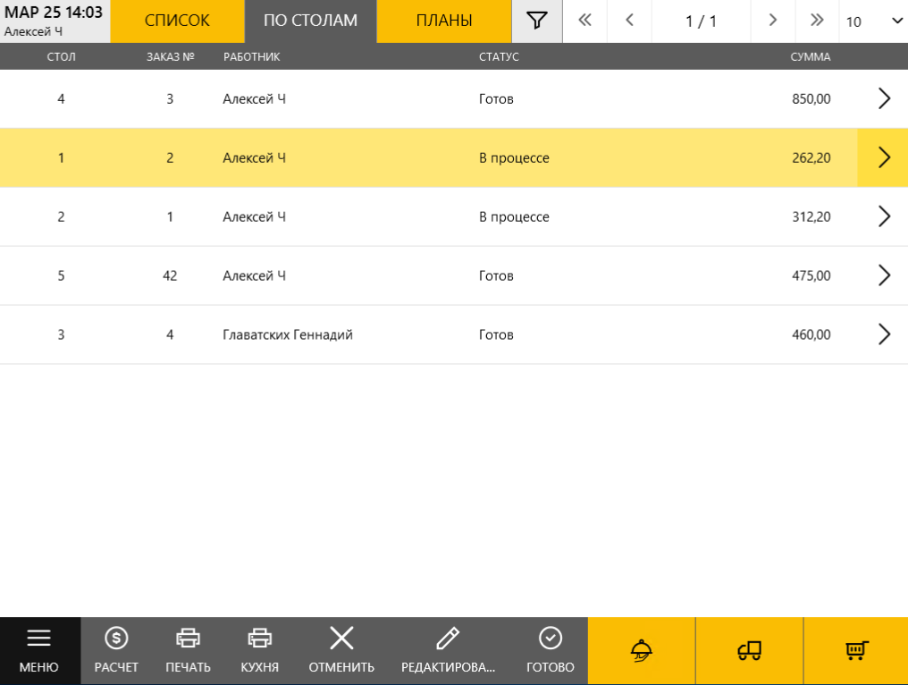Switch to the СПИСОК tab
The image size is (908, 685).
tap(177, 21)
